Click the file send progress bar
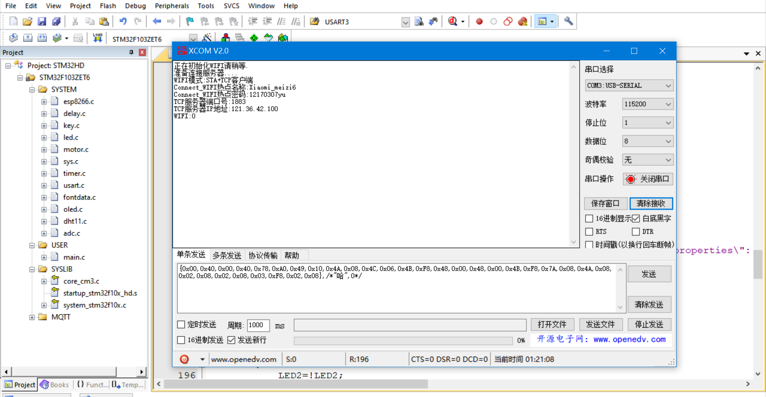Image resolution: width=766 pixels, height=397 pixels. coord(403,340)
